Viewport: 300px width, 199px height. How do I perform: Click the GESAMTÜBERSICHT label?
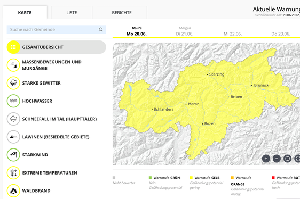coord(43,47)
